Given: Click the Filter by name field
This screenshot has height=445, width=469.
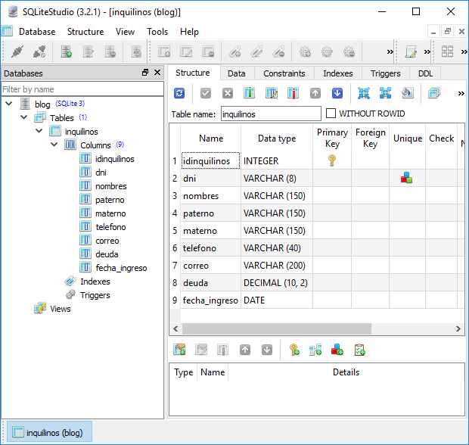Looking at the screenshot, I should pyautogui.click(x=82, y=89).
